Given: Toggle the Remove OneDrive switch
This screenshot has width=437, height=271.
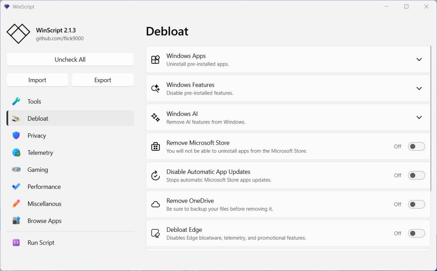Looking at the screenshot, I should tap(416, 204).
